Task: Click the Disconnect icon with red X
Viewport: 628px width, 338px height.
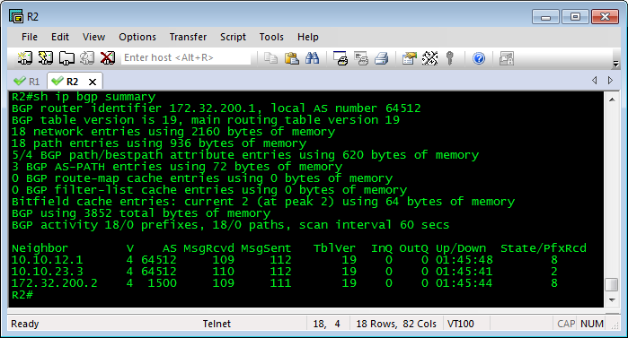Action: point(107,58)
